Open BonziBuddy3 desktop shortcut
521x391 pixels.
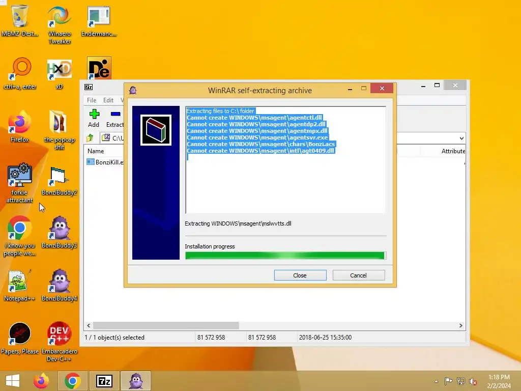(59, 232)
